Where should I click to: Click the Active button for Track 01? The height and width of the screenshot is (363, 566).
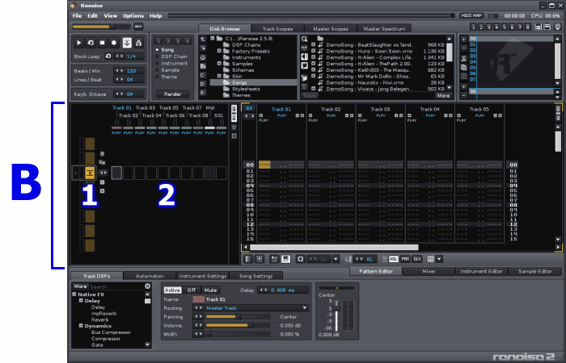pos(172,290)
